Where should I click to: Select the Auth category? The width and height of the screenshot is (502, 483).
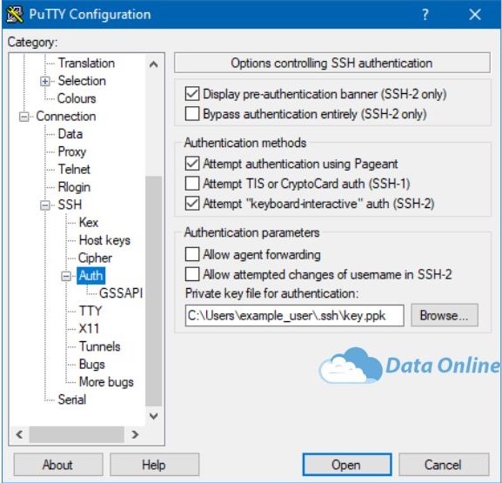[x=91, y=276]
